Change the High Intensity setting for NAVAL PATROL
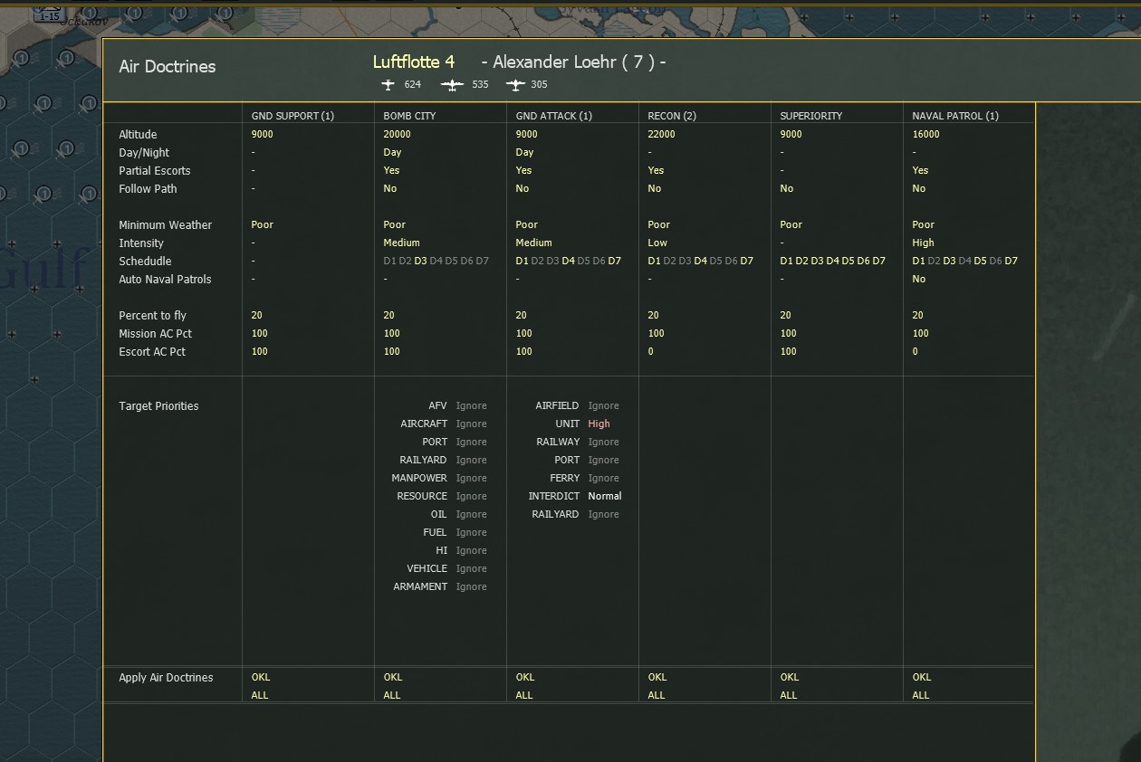 coord(922,243)
